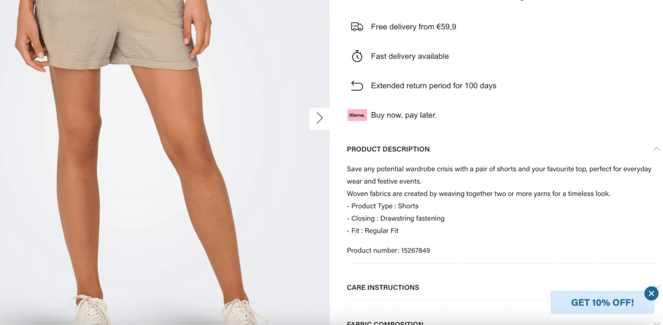This screenshot has height=325, width=663.
Task: Click the Product Type : Shorts line
Action: point(382,206)
